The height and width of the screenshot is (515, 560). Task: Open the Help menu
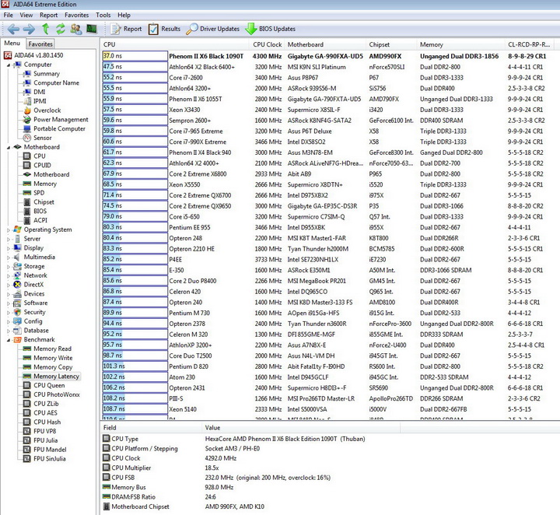[124, 15]
